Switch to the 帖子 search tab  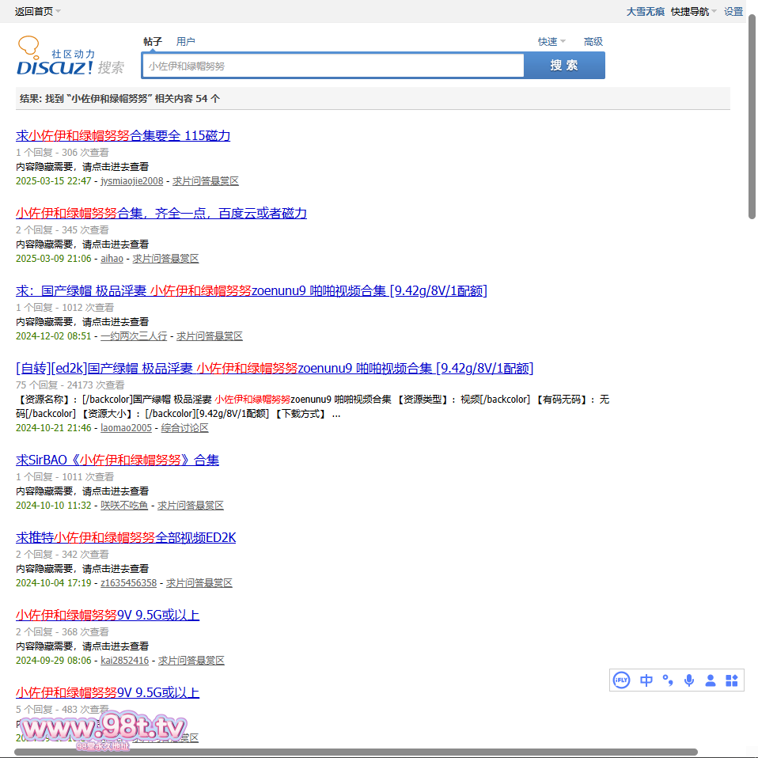pos(153,42)
